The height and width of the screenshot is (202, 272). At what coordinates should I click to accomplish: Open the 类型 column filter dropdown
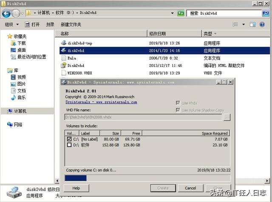(215, 33)
